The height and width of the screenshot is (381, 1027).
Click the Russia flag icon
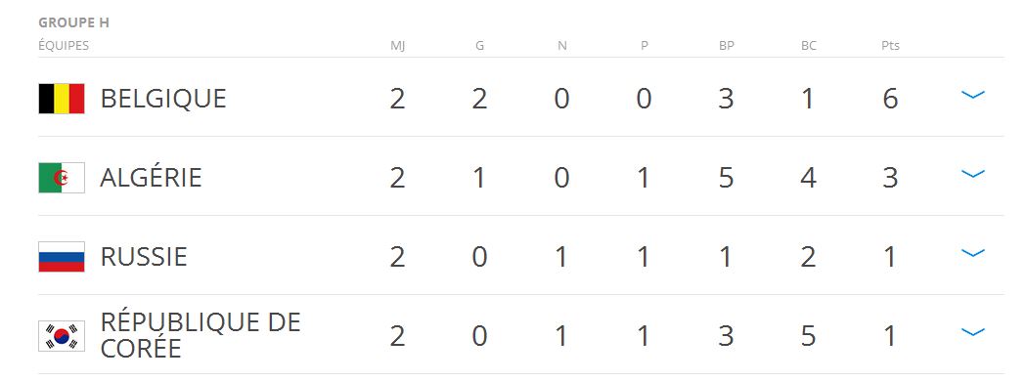[x=62, y=257]
